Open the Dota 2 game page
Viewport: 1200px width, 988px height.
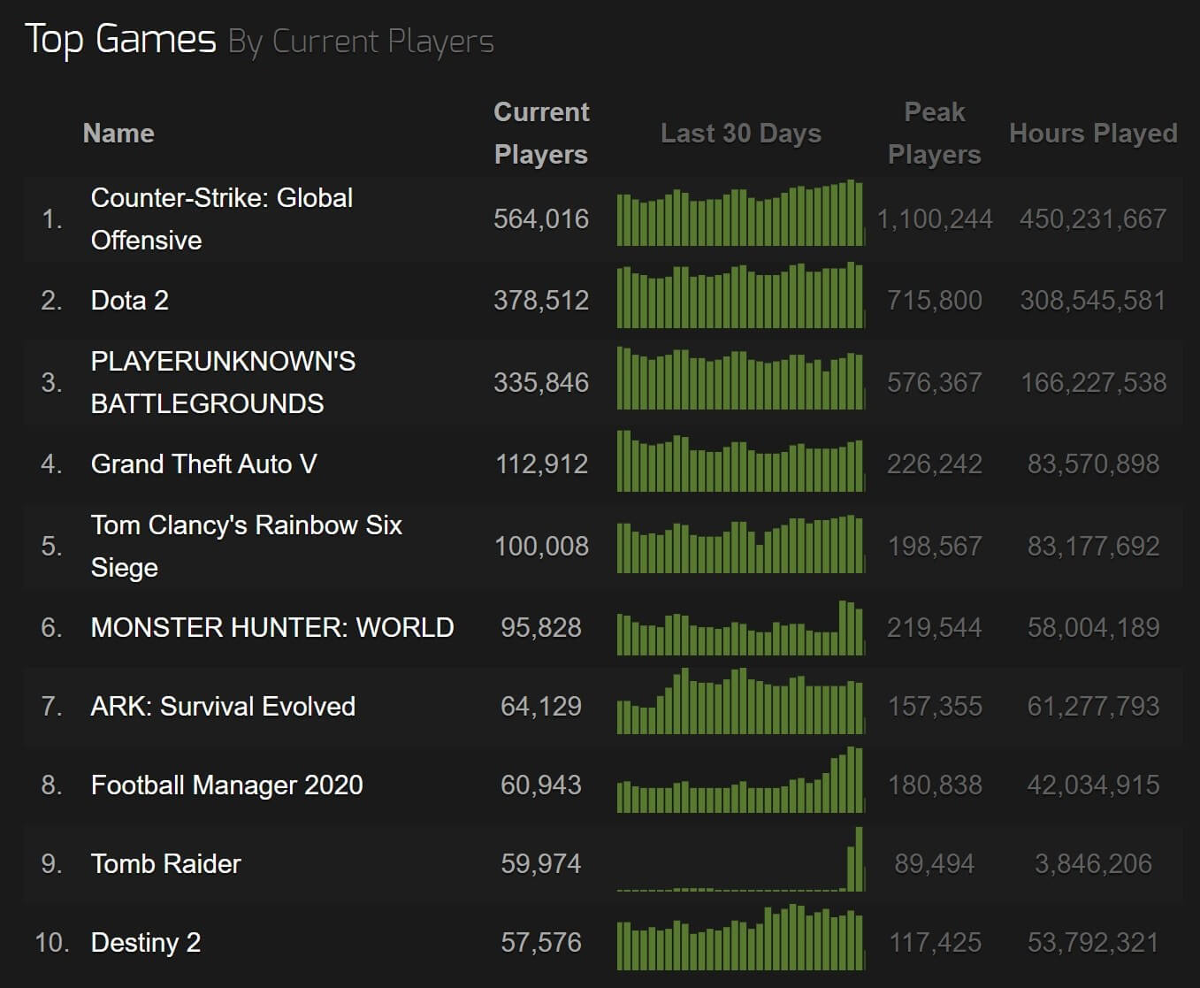tap(130, 301)
